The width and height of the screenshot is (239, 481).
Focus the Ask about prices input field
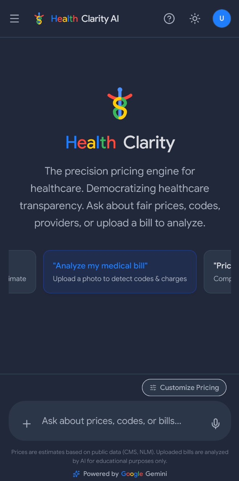pyautogui.click(x=120, y=421)
